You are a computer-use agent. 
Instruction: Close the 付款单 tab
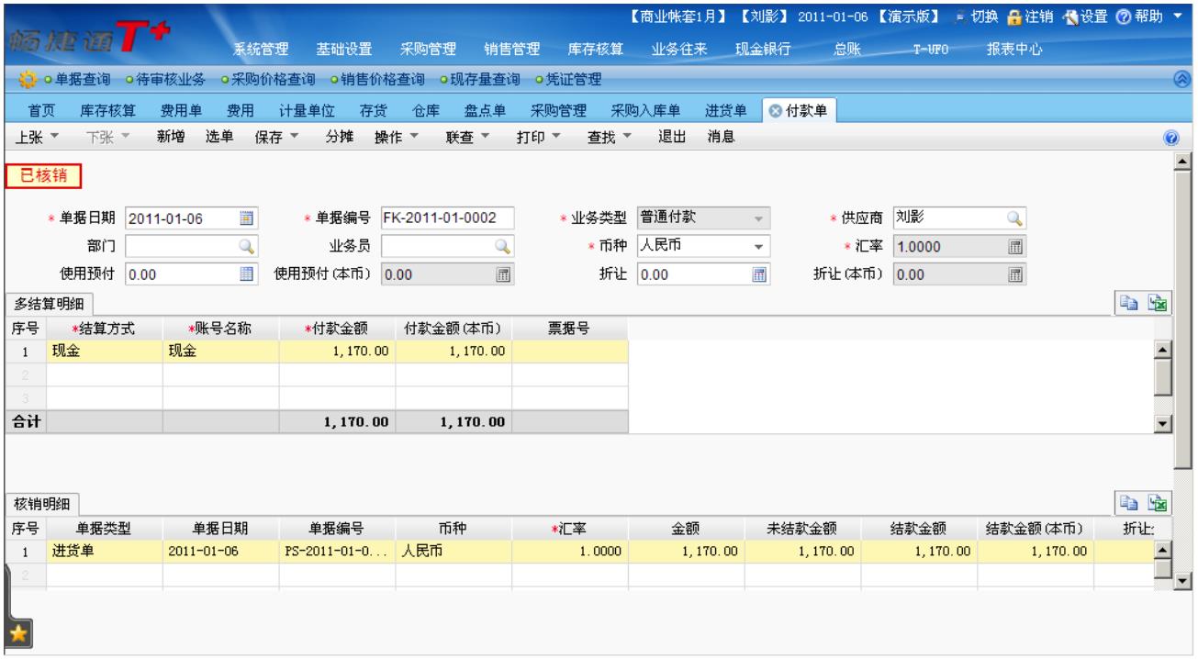point(774,111)
